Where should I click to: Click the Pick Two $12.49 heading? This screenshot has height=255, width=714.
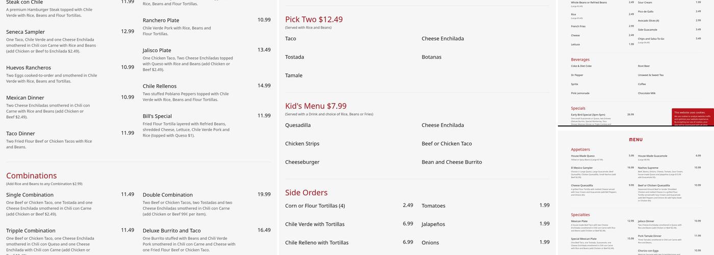click(314, 19)
